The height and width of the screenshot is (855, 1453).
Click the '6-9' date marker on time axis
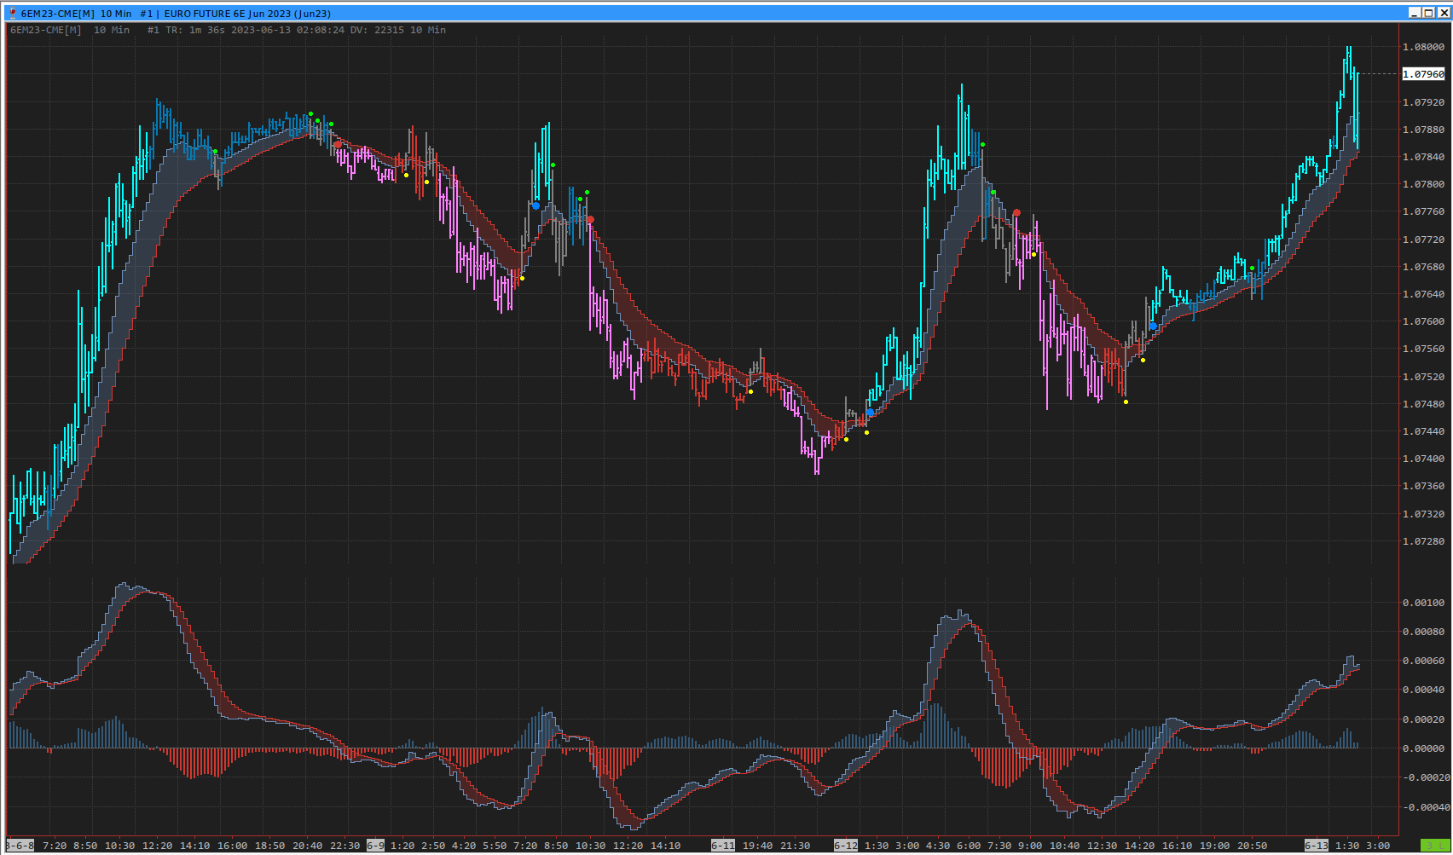pyautogui.click(x=375, y=846)
